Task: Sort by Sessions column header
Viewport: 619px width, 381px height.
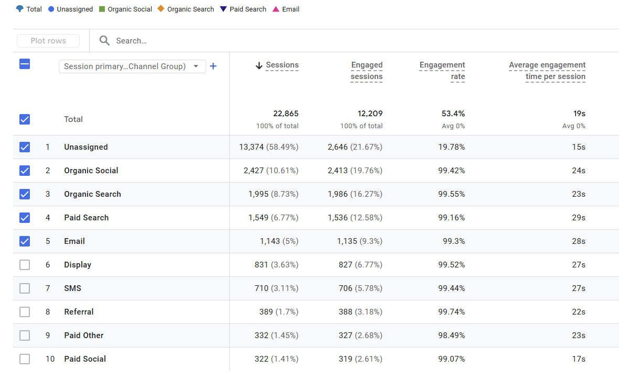Action: [x=282, y=65]
